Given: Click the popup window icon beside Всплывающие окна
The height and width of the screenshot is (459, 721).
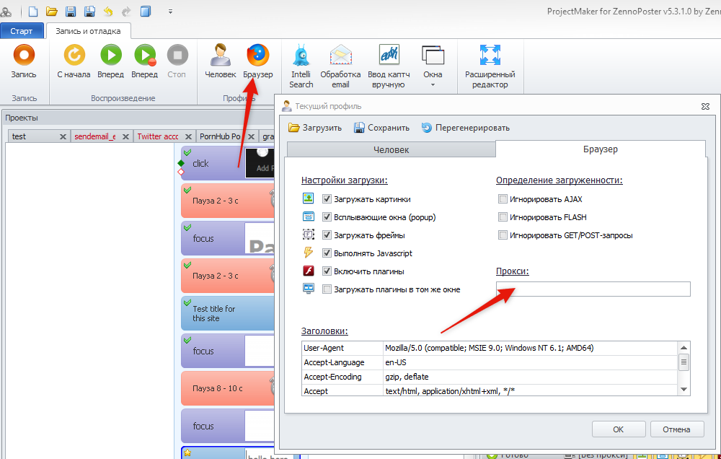Looking at the screenshot, I should click(x=308, y=217).
